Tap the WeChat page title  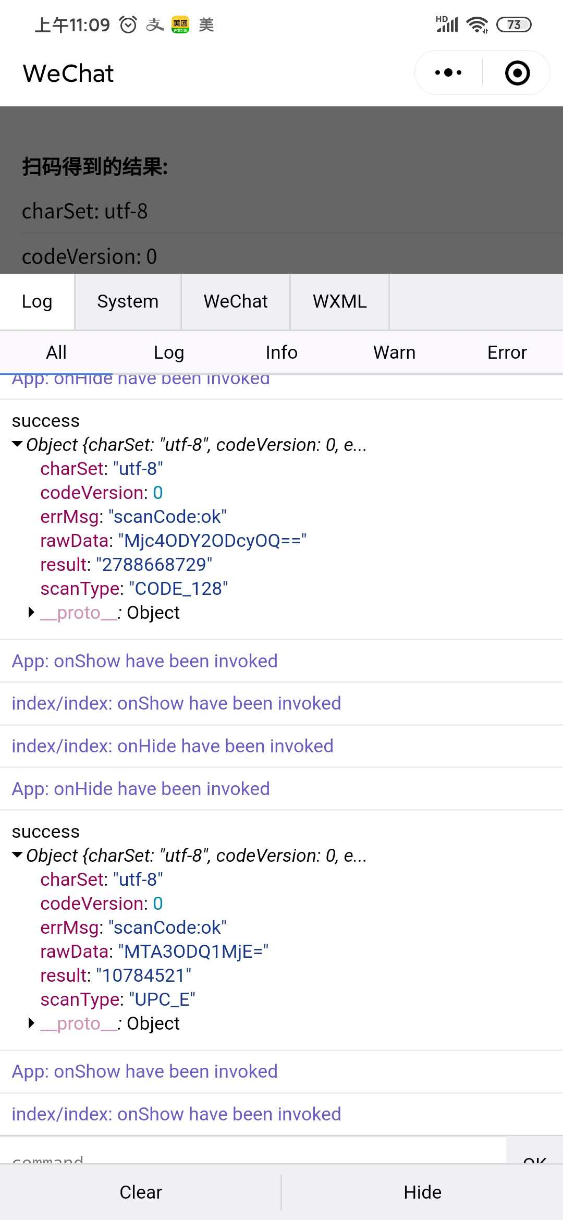tap(68, 73)
